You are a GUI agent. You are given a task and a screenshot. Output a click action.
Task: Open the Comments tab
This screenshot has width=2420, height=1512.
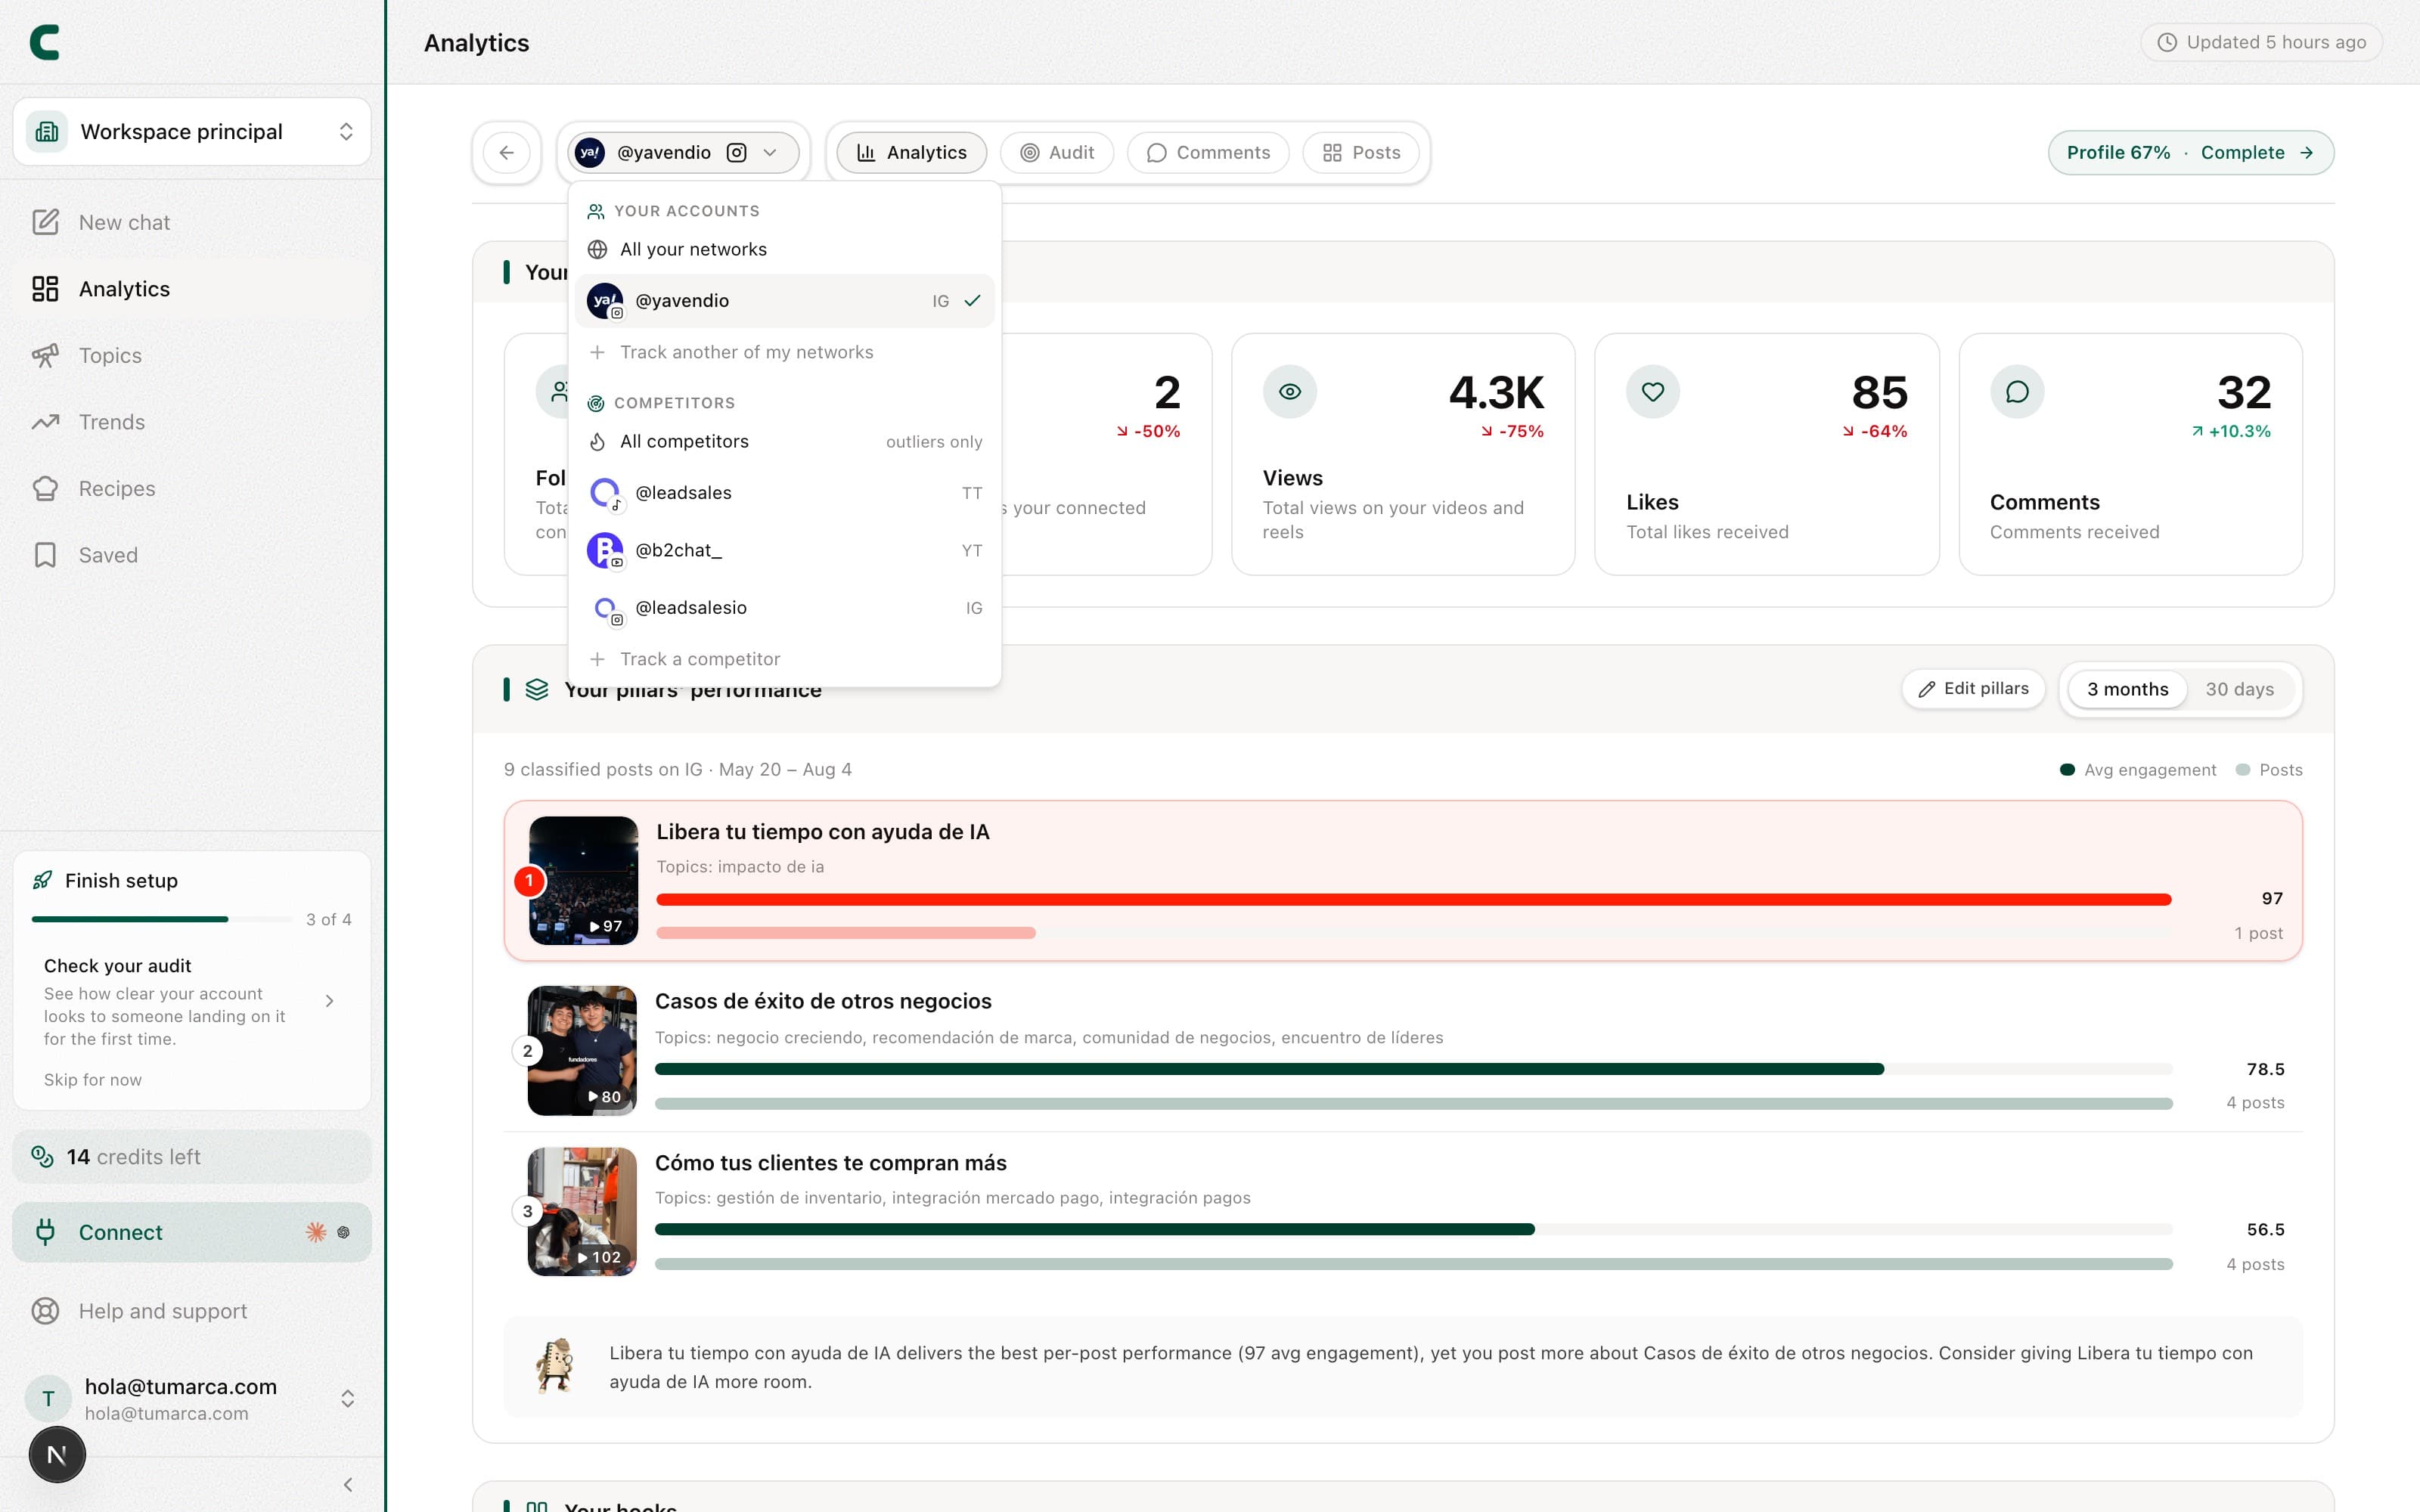pyautogui.click(x=1208, y=153)
